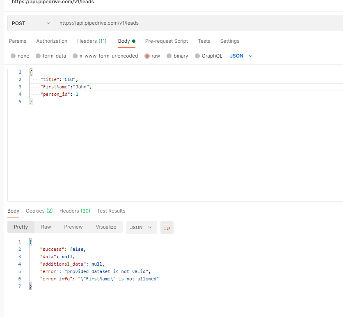The width and height of the screenshot is (343, 317).
Task: Select the GraphQL body radio option
Action: tap(197, 56)
